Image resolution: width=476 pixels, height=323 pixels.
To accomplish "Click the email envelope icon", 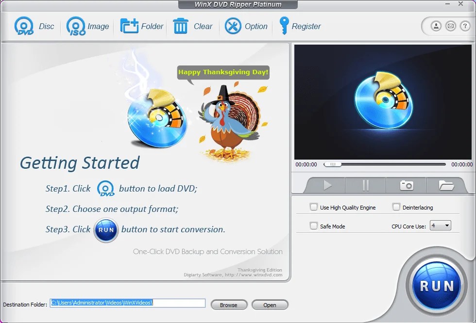I will 451,26.
